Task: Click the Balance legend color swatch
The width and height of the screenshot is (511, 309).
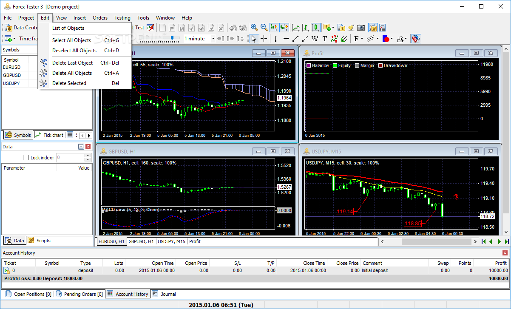Action: point(309,65)
